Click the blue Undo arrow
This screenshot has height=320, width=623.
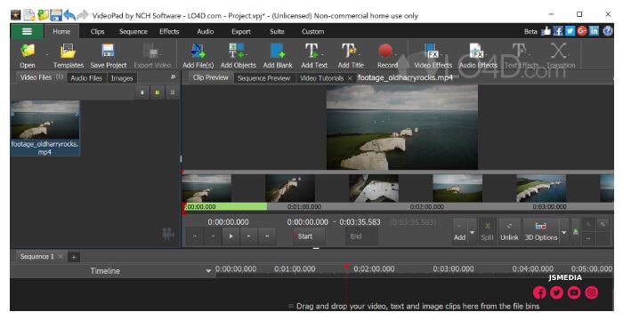point(69,15)
